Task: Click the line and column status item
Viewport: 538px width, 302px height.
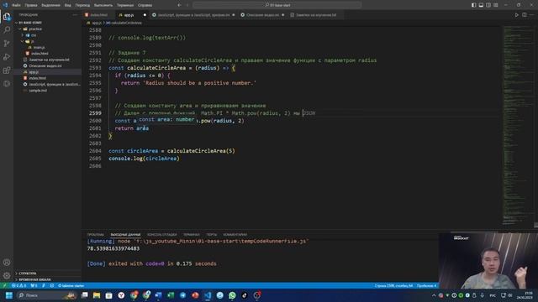Action: 393,285
